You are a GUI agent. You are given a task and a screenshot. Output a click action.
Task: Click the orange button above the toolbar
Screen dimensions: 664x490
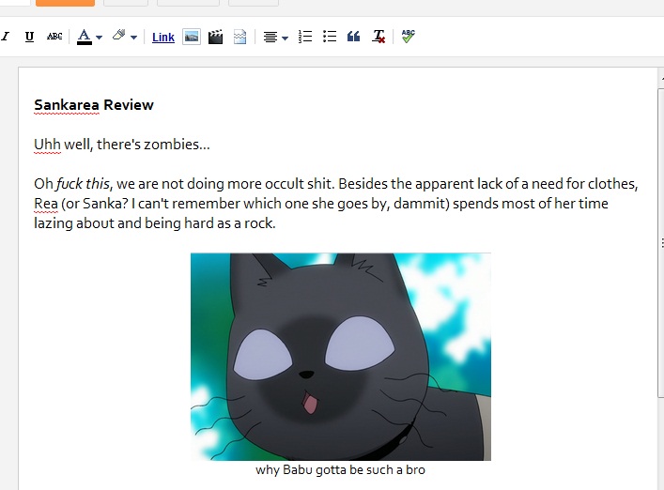(65, 3)
